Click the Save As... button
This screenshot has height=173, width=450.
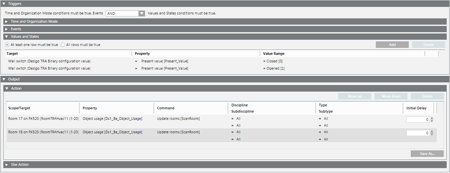tap(427, 154)
